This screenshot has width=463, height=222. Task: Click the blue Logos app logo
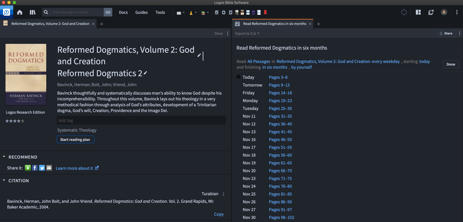point(7,12)
